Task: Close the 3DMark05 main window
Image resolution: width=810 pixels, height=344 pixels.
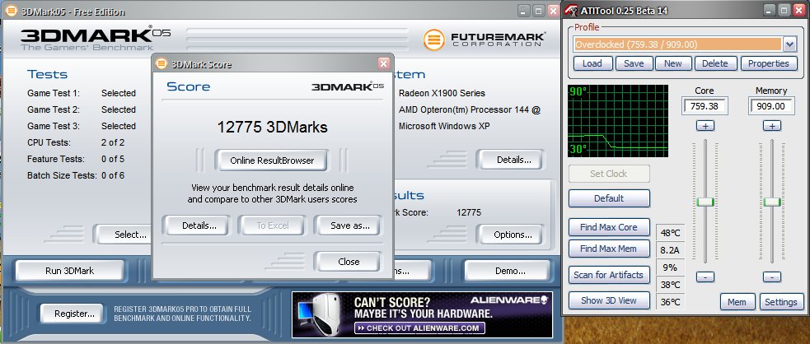Action: coord(552,11)
